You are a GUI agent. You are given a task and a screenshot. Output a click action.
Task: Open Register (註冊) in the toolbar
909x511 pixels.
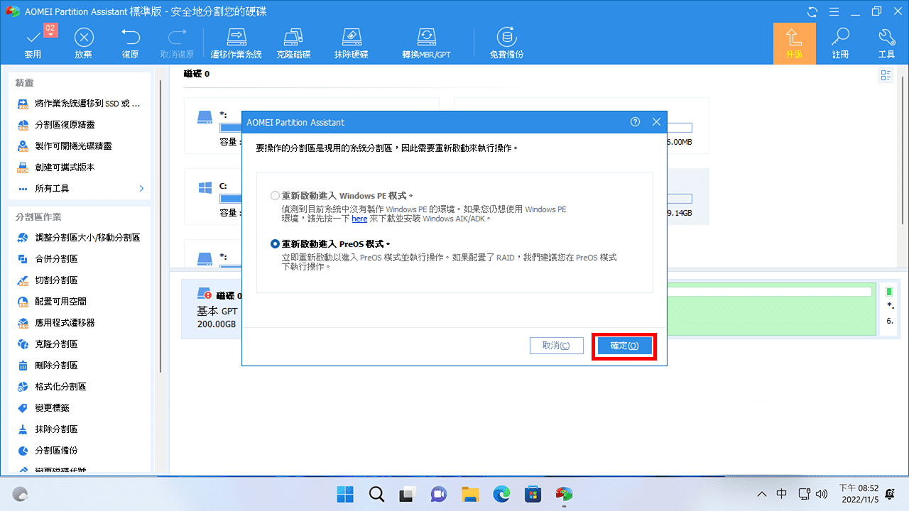coord(841,43)
